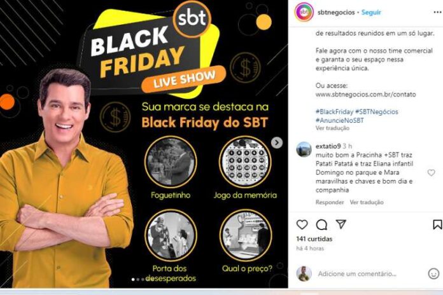Translate extatio9's comment via Ver tradução

367,202
